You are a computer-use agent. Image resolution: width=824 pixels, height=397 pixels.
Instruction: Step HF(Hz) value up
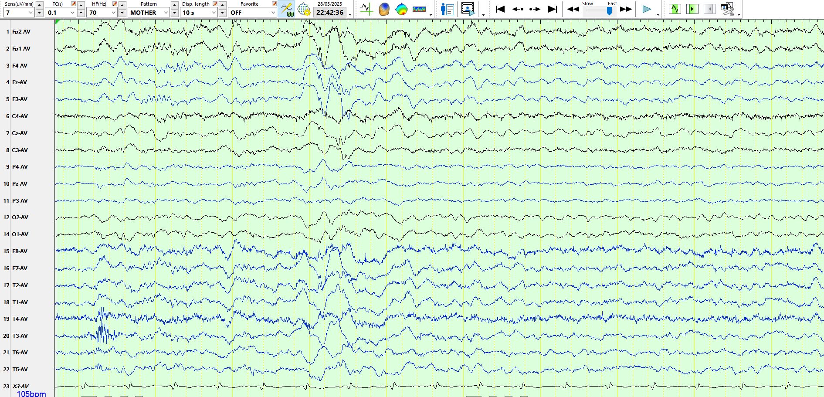click(x=122, y=4)
